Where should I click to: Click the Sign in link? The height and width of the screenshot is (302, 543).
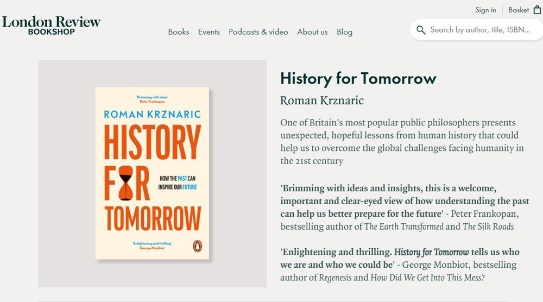485,10
